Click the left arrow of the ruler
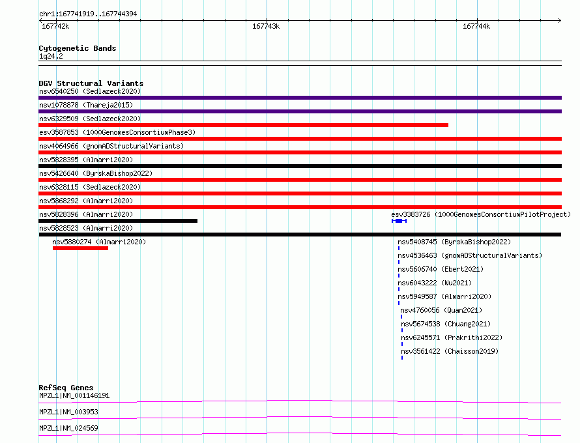 click(40, 20)
